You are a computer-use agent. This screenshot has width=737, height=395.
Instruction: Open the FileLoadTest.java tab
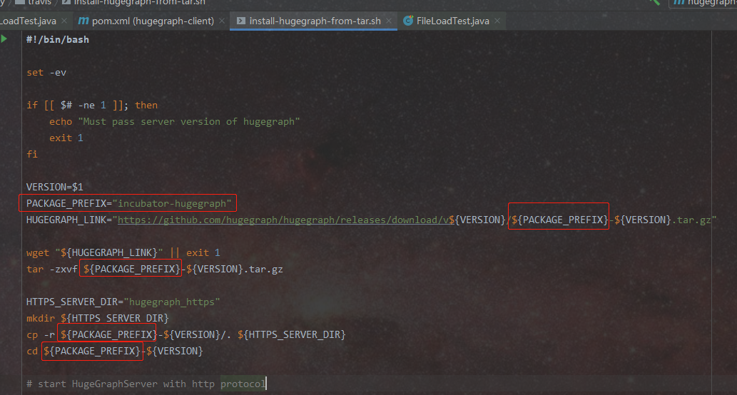click(452, 21)
